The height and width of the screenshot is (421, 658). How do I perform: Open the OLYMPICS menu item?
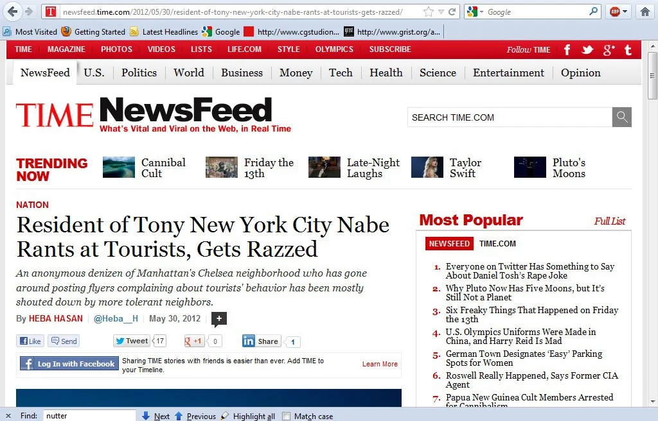click(x=334, y=49)
